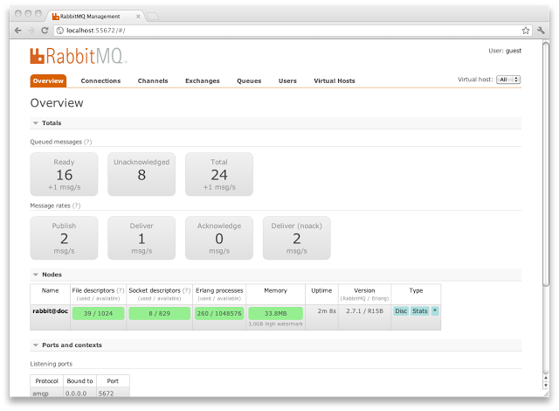Click help (?) next to Socket descriptors
This screenshot has height=411, width=559.
click(x=186, y=290)
